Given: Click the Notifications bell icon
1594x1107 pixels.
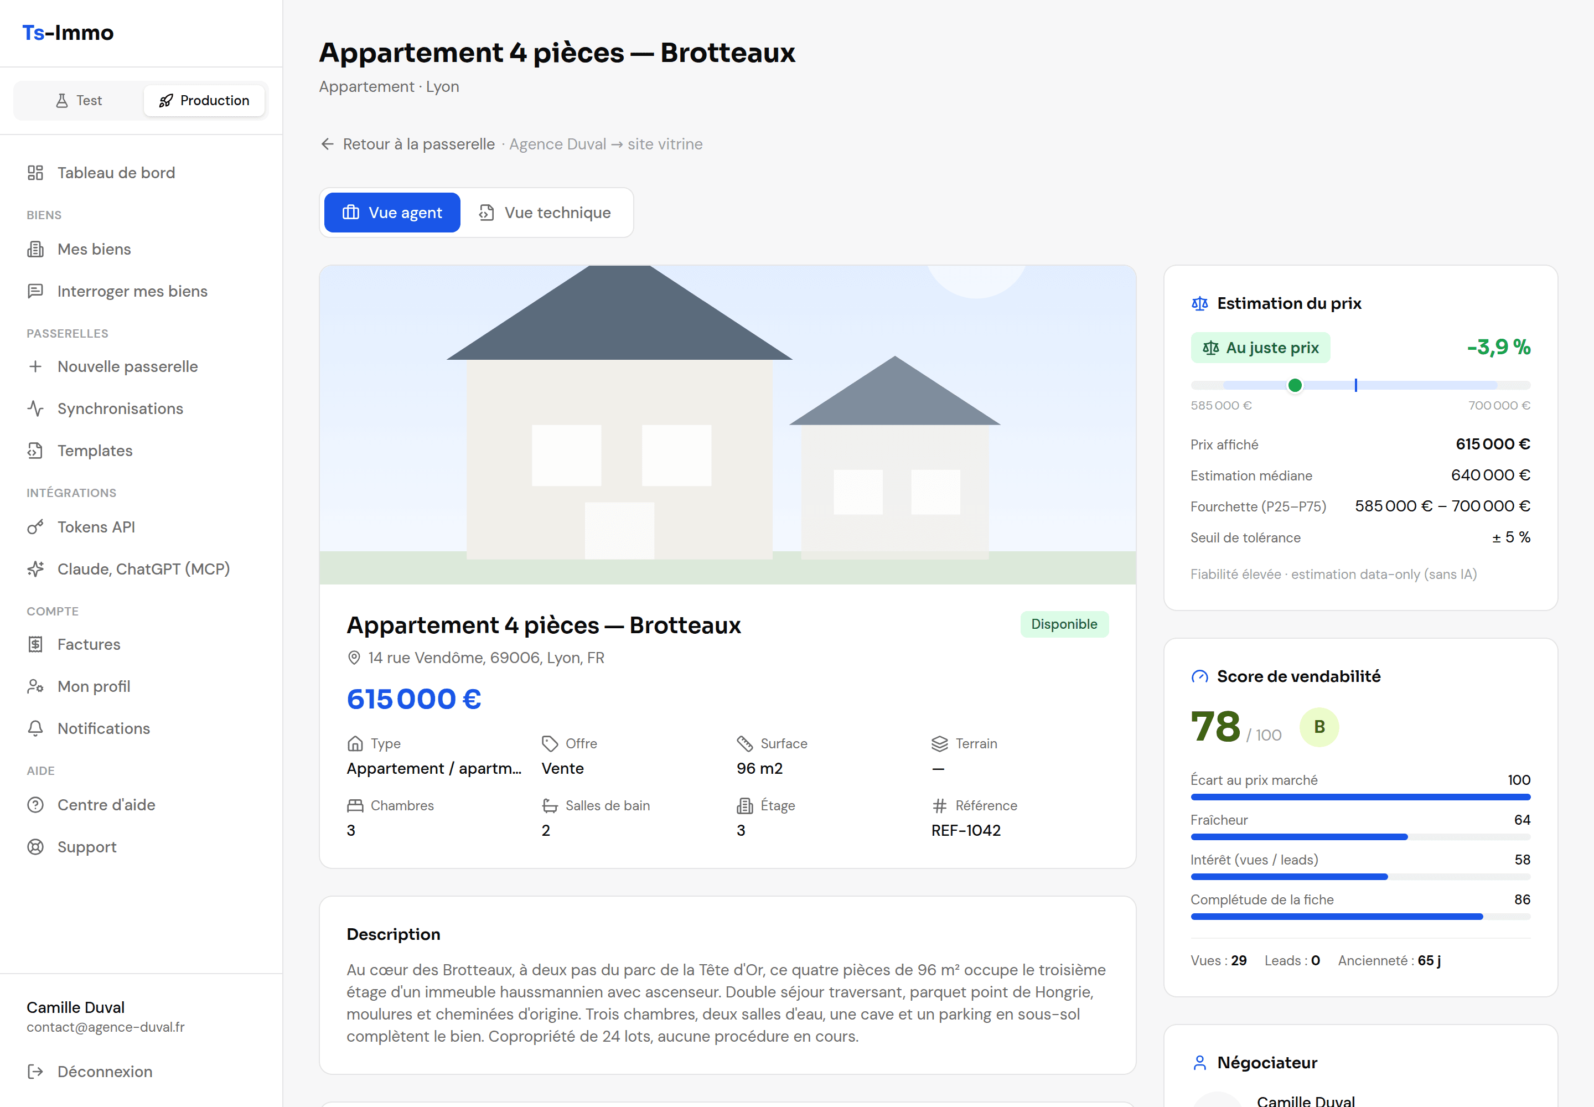Looking at the screenshot, I should pos(35,728).
